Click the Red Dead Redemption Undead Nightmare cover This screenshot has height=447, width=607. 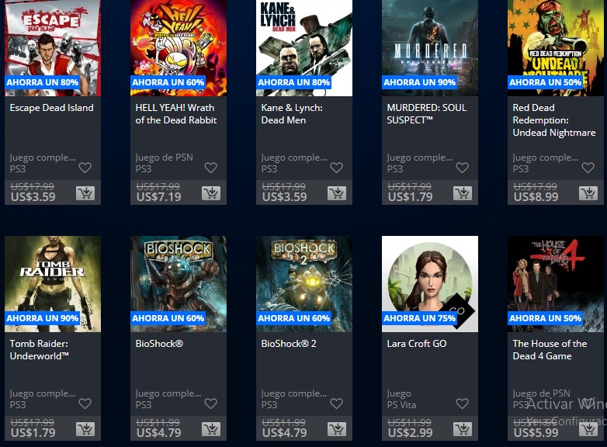click(556, 48)
